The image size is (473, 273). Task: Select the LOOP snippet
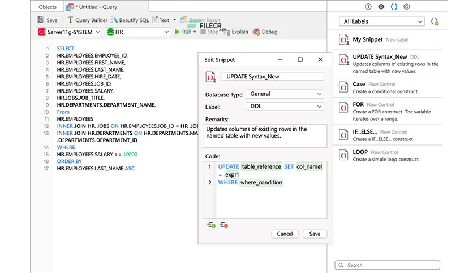(388, 156)
